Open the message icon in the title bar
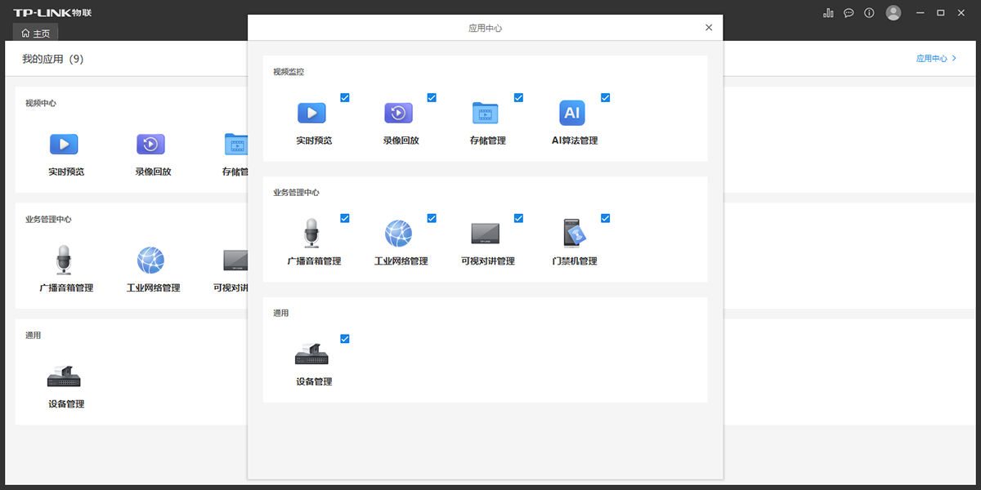Screen dimensions: 981x490 849,12
